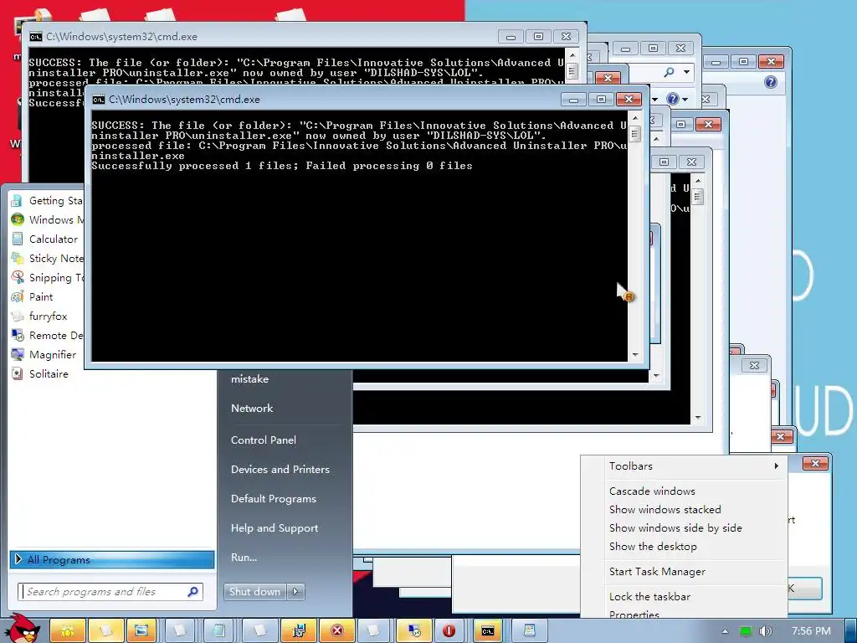Close the front cmd.exe window
The height and width of the screenshot is (643, 857).
(629, 99)
